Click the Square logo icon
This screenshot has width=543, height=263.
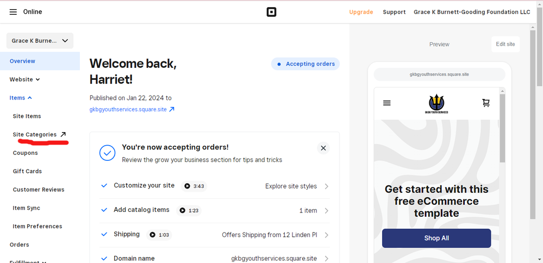tap(271, 12)
